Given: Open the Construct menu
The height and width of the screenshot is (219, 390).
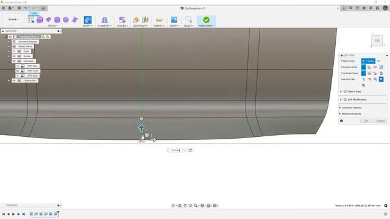Looking at the screenshot, I should (140, 26).
